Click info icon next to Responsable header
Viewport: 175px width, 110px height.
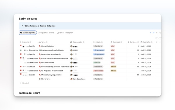(84, 42)
